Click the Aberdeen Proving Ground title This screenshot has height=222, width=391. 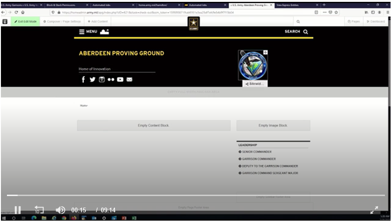tap(122, 53)
